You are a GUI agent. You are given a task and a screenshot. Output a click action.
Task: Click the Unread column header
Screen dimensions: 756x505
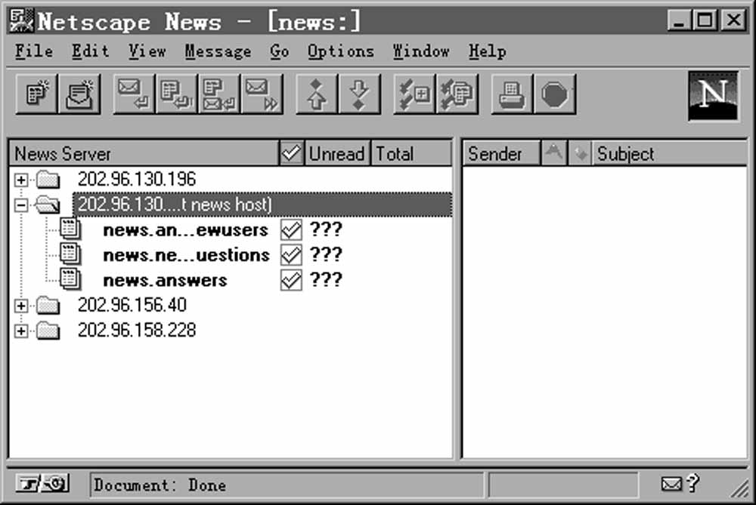(337, 153)
